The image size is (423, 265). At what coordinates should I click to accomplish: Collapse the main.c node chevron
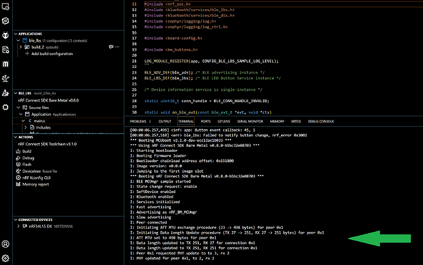click(x=23, y=121)
